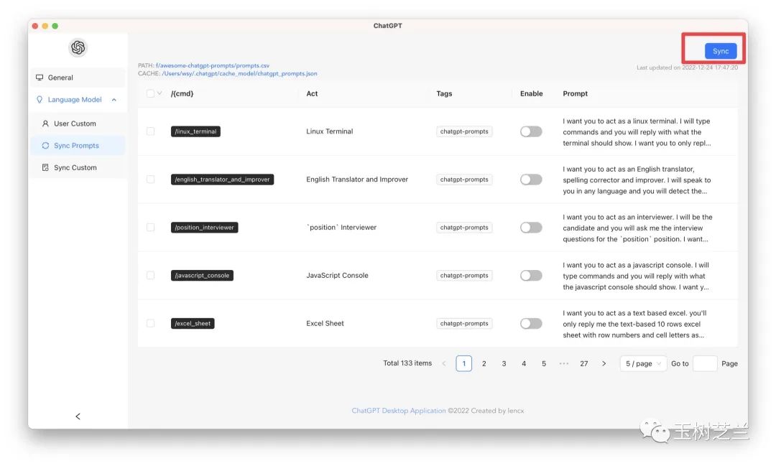Go to the previous page arrow
Viewport: 776px width, 466px height.
click(x=444, y=363)
